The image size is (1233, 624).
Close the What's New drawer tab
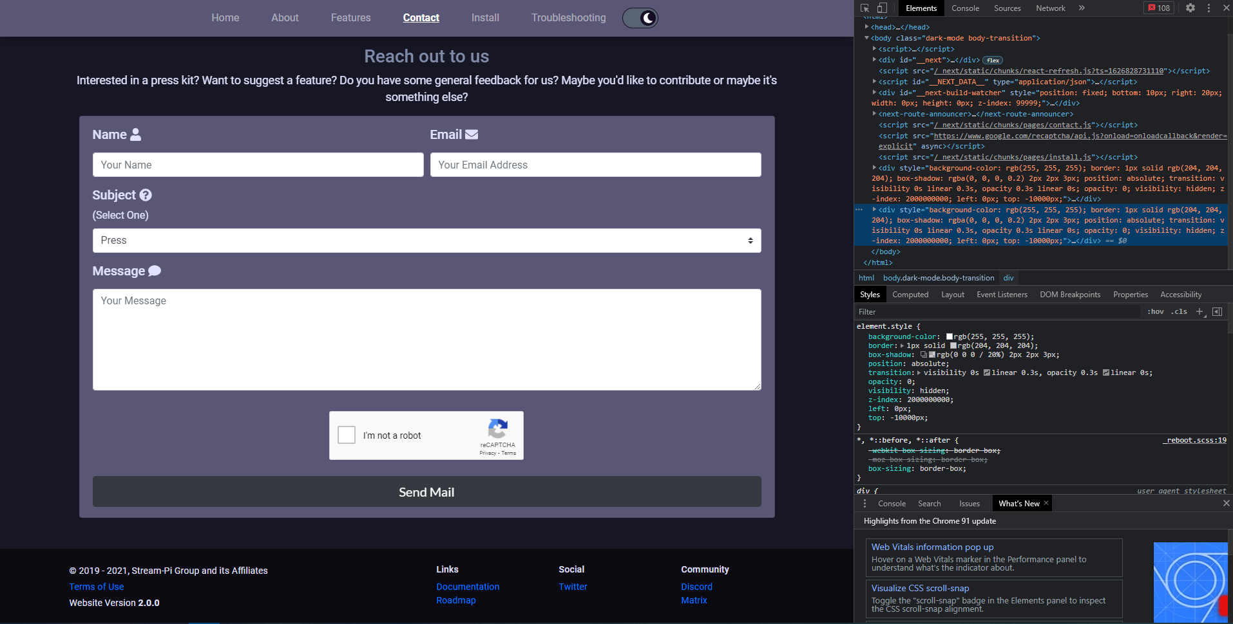1046,503
